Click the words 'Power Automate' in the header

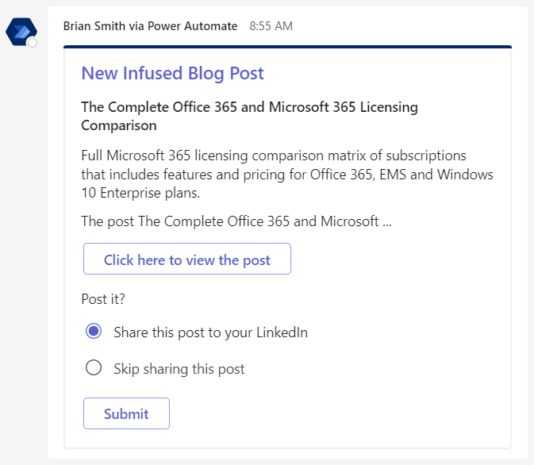click(x=193, y=26)
